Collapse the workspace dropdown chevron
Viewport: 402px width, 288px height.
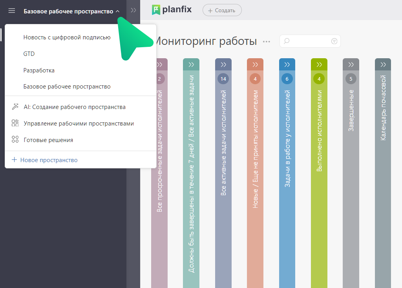click(x=117, y=11)
